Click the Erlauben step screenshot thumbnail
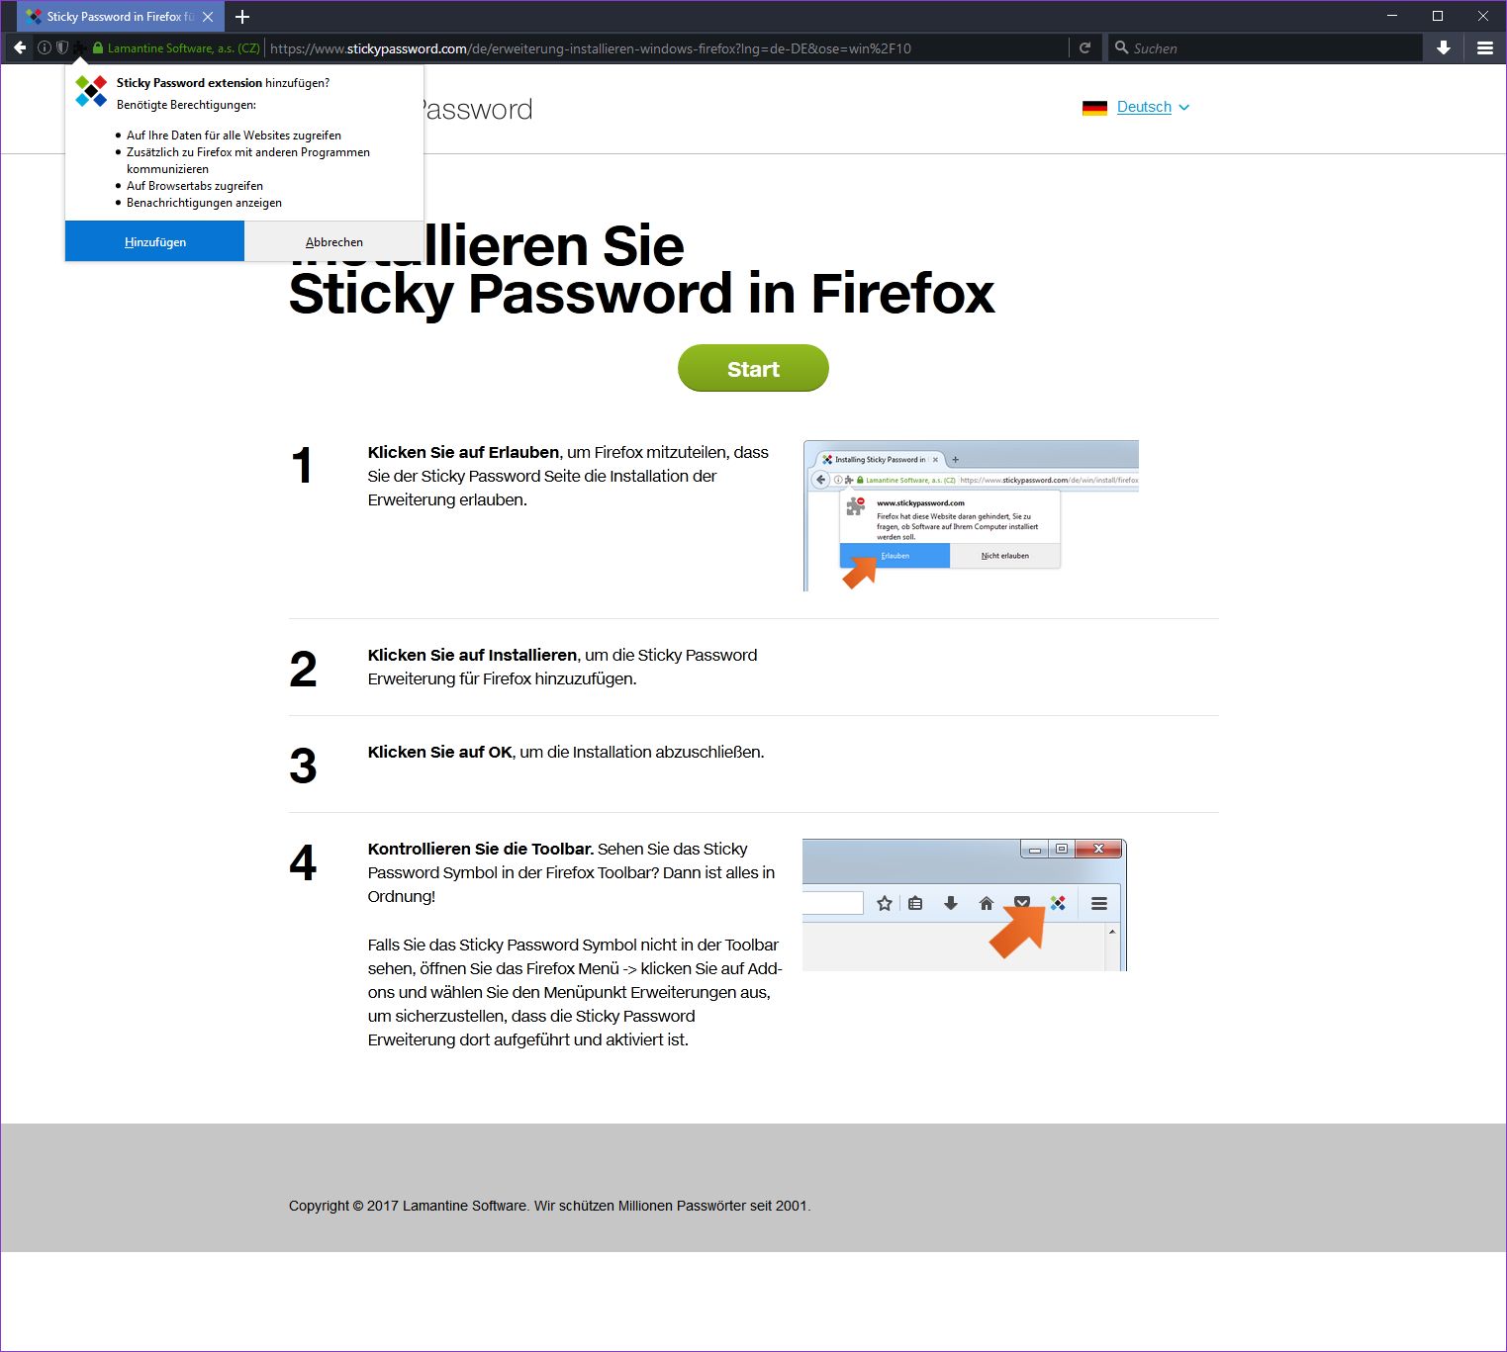The image size is (1507, 1352). (972, 515)
